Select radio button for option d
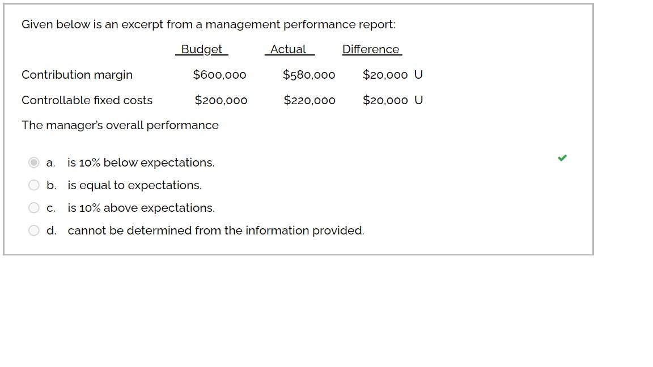 pos(33,231)
